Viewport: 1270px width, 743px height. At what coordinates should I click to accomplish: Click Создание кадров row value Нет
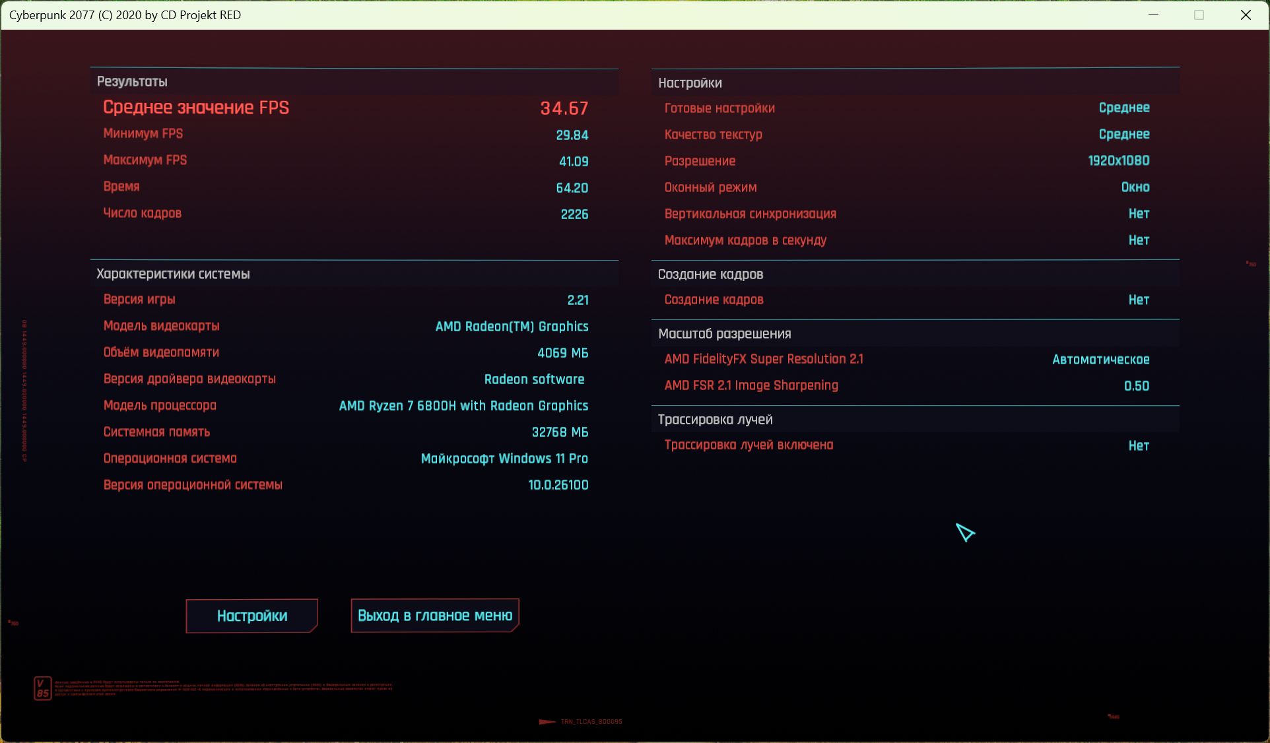(x=1139, y=300)
